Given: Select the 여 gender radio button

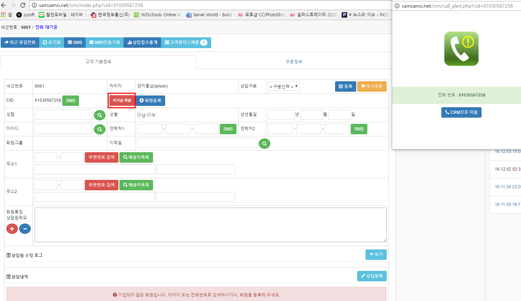Looking at the screenshot, I should click(x=149, y=115).
